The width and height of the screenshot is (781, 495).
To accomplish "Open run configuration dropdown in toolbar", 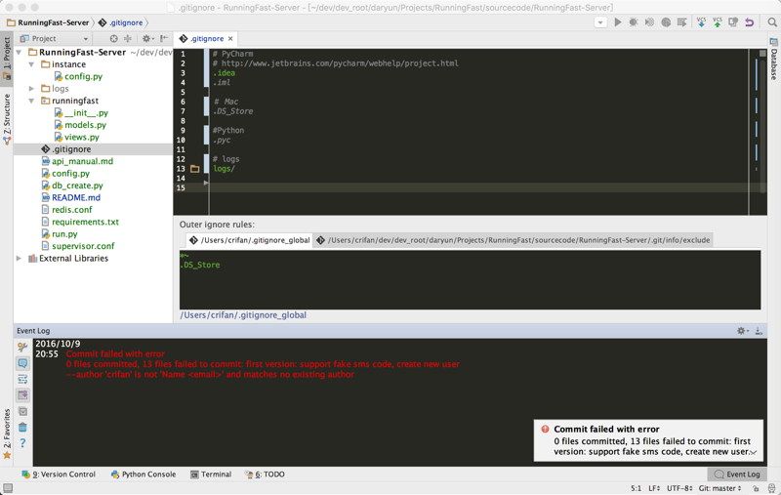I will tap(600, 22).
